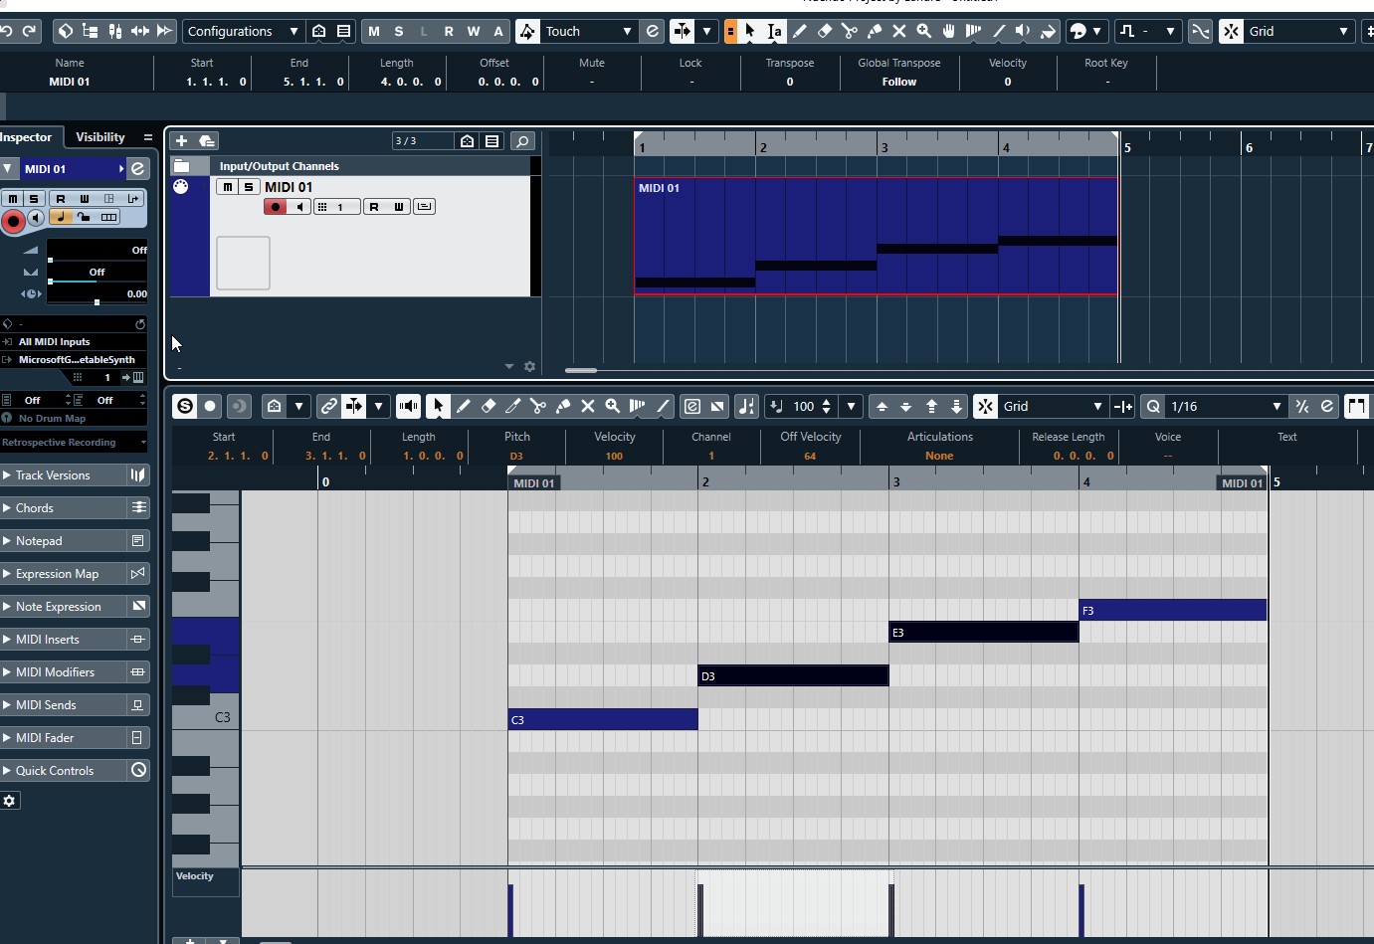Select the Line tool in project toolbar
The height and width of the screenshot is (944, 1374).
tap(999, 31)
